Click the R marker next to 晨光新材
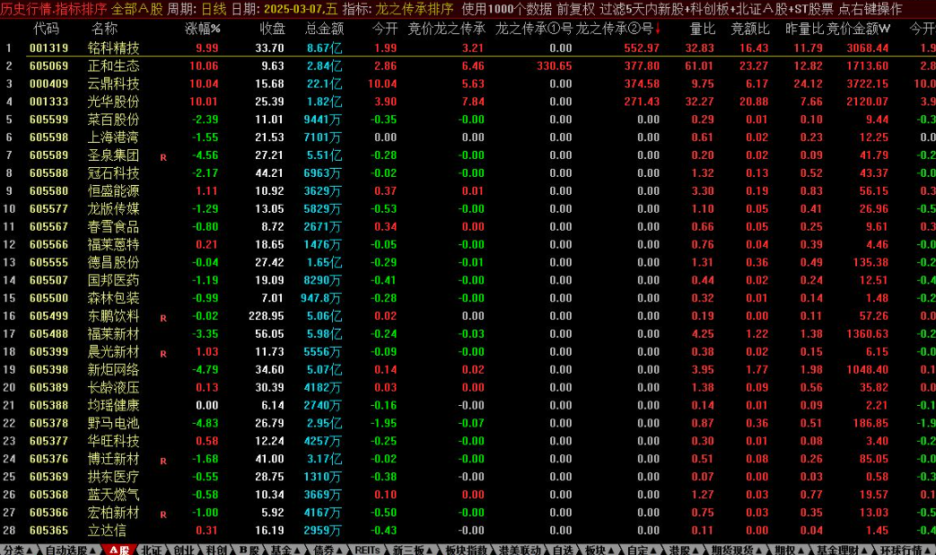The image size is (936, 555). (163, 354)
